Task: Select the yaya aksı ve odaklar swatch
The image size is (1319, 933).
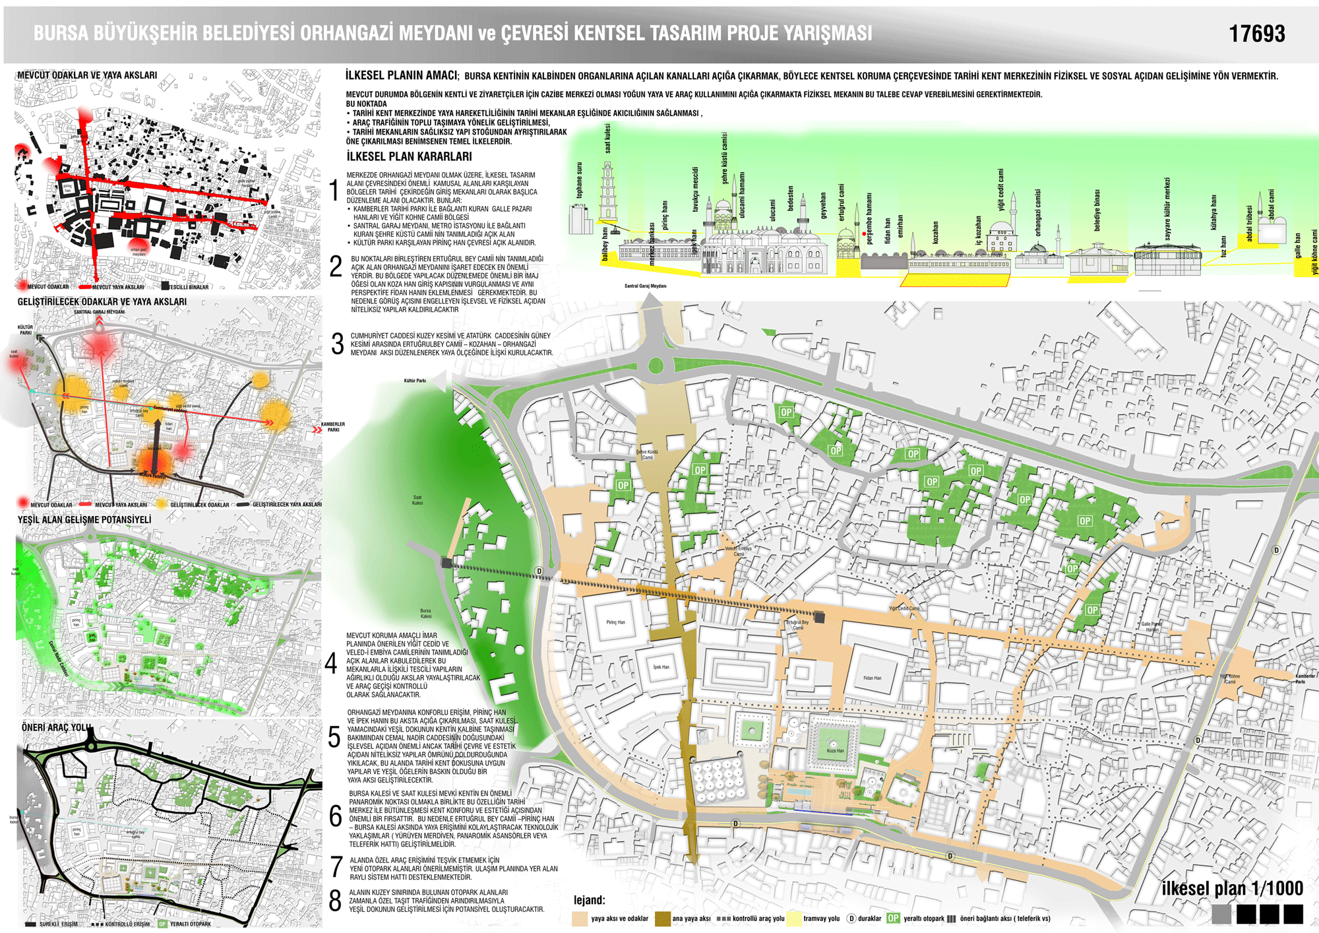Action: pyautogui.click(x=580, y=918)
